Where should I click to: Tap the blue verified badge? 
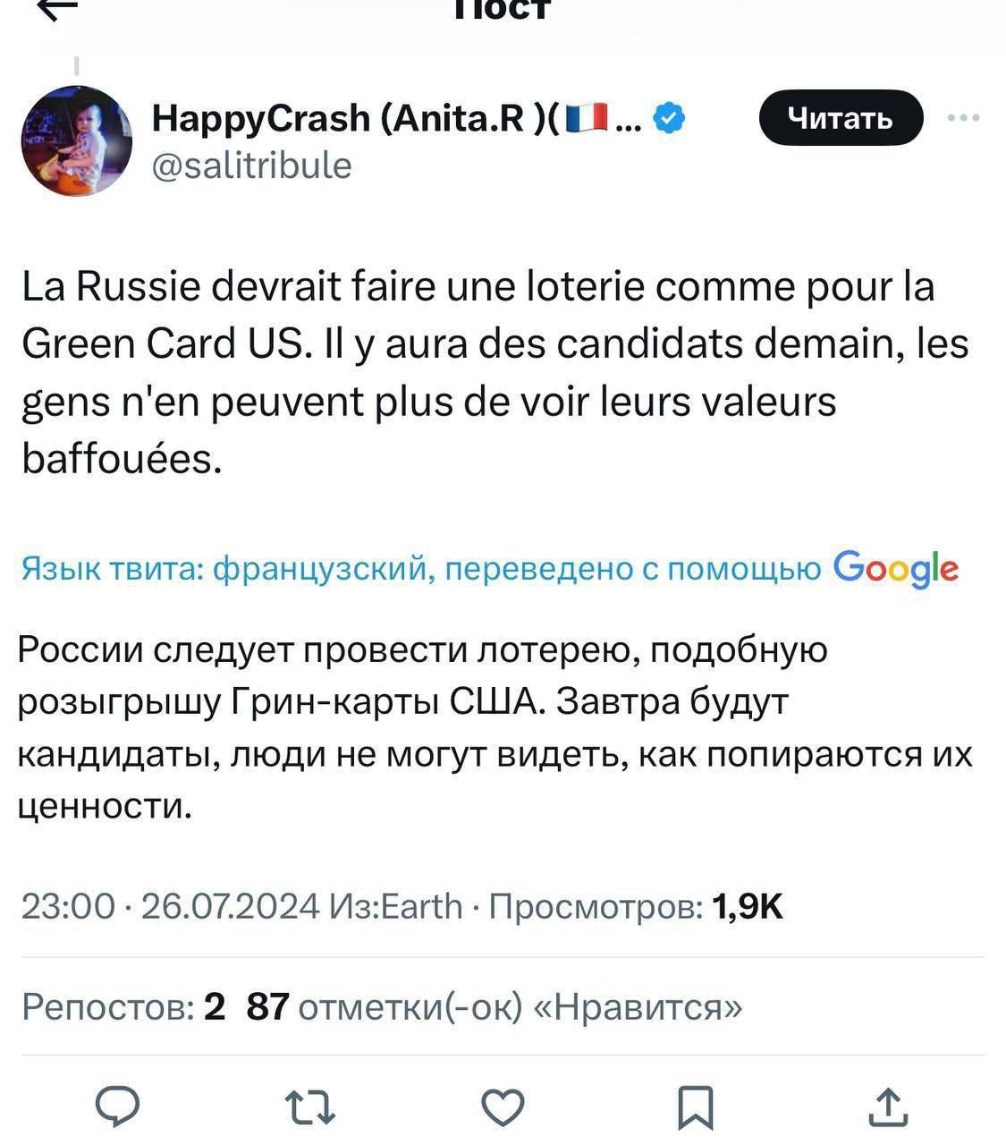670,118
